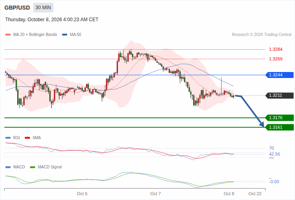This screenshot has width=295, height=200.
Task: Click the GBP/USD pair title
Action: pyautogui.click(x=17, y=8)
